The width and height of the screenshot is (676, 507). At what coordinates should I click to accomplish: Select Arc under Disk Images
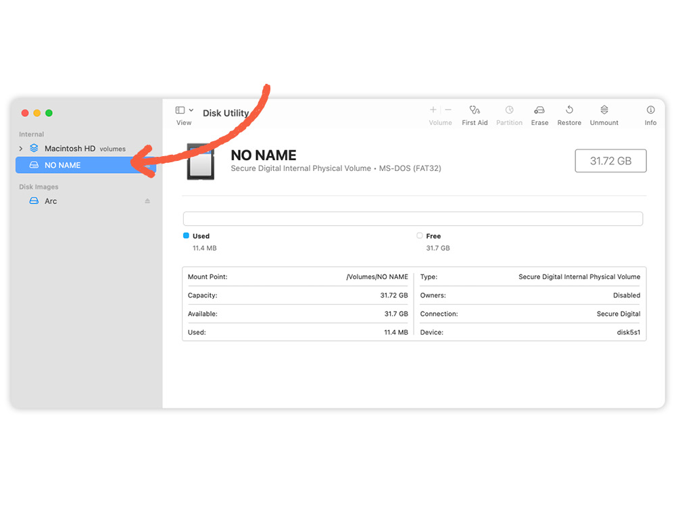point(51,201)
